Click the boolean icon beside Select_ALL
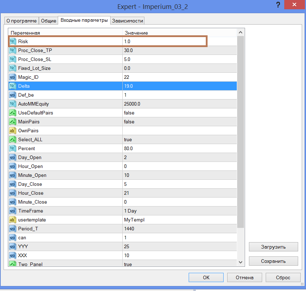This screenshot has height=291, width=306. pos(12,139)
